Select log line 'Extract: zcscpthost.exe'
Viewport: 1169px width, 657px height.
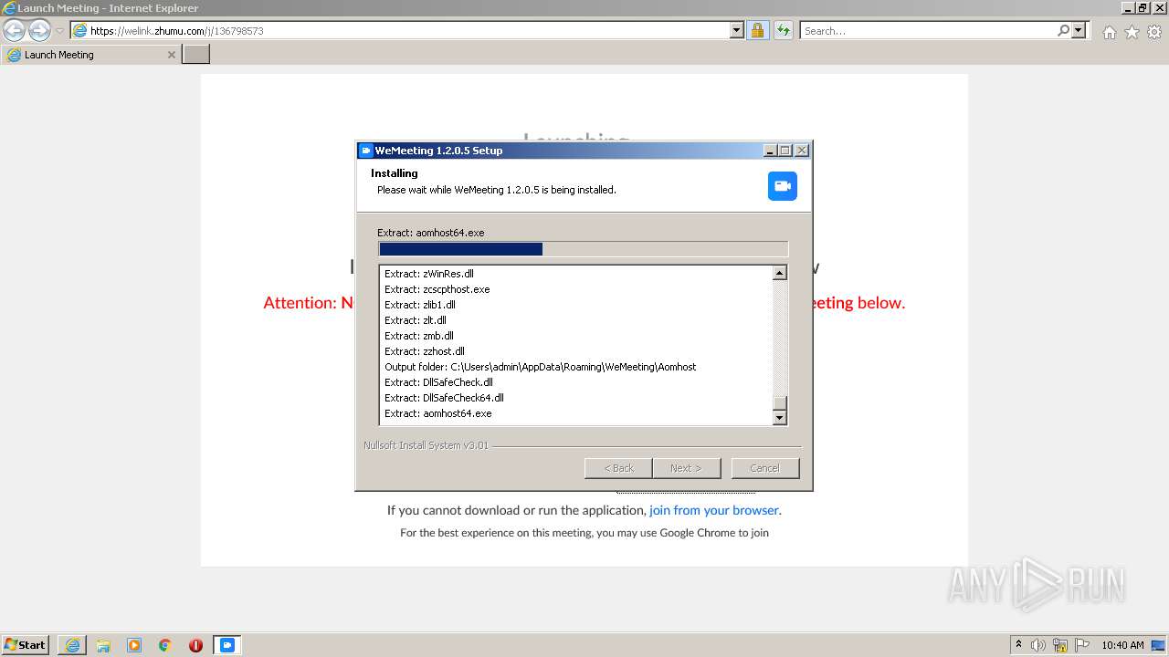click(437, 289)
